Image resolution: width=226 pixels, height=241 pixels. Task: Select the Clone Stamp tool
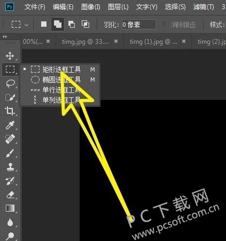[x=10, y=167]
